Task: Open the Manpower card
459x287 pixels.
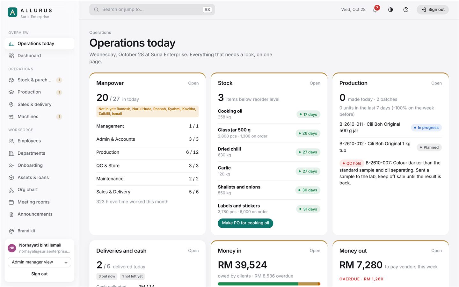Action: 193,83
